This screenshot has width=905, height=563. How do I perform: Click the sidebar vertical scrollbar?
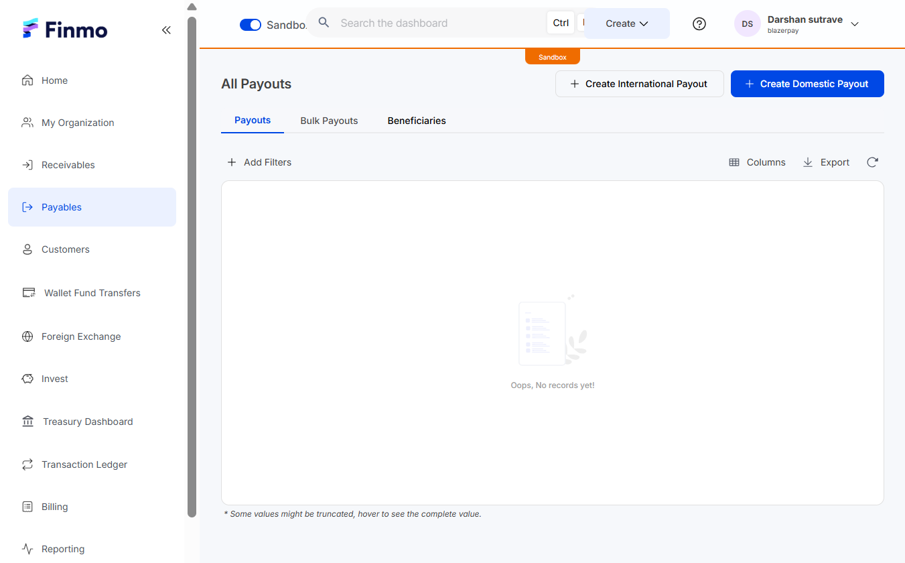coord(192,267)
